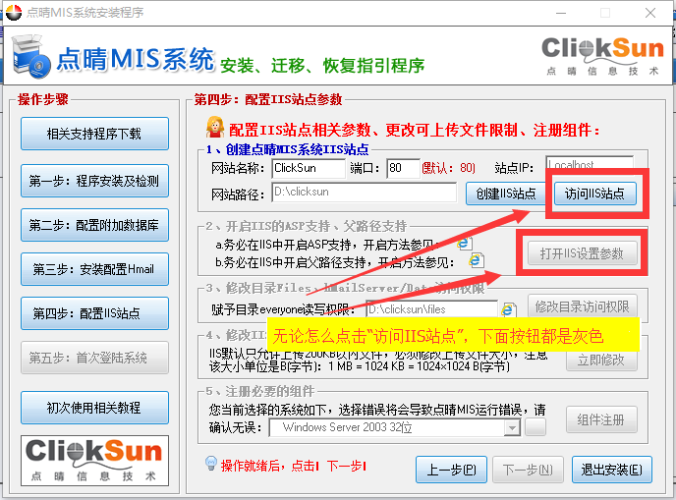Viewport: 676px width, 500px height.
Task: Go to 第一步：程序安装及检测 step
Action: (x=93, y=180)
